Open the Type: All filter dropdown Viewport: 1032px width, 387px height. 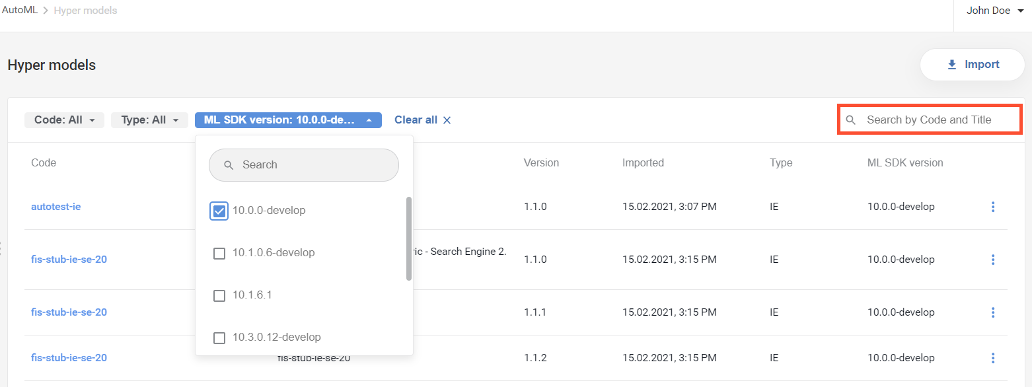(149, 120)
